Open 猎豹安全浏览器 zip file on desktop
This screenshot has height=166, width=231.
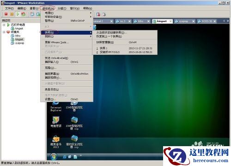74,142
